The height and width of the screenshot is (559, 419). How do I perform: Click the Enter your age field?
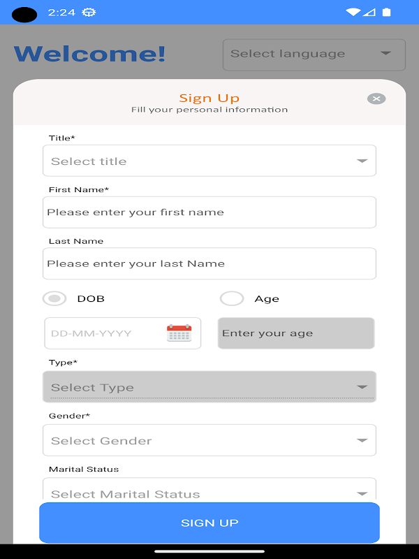click(x=296, y=333)
